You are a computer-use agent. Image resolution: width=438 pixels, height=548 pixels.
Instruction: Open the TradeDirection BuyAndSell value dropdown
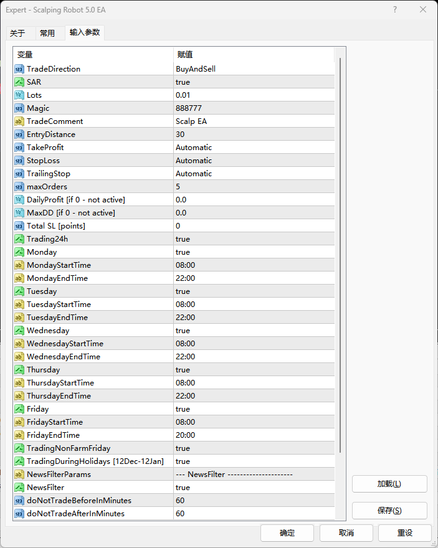[x=196, y=69]
